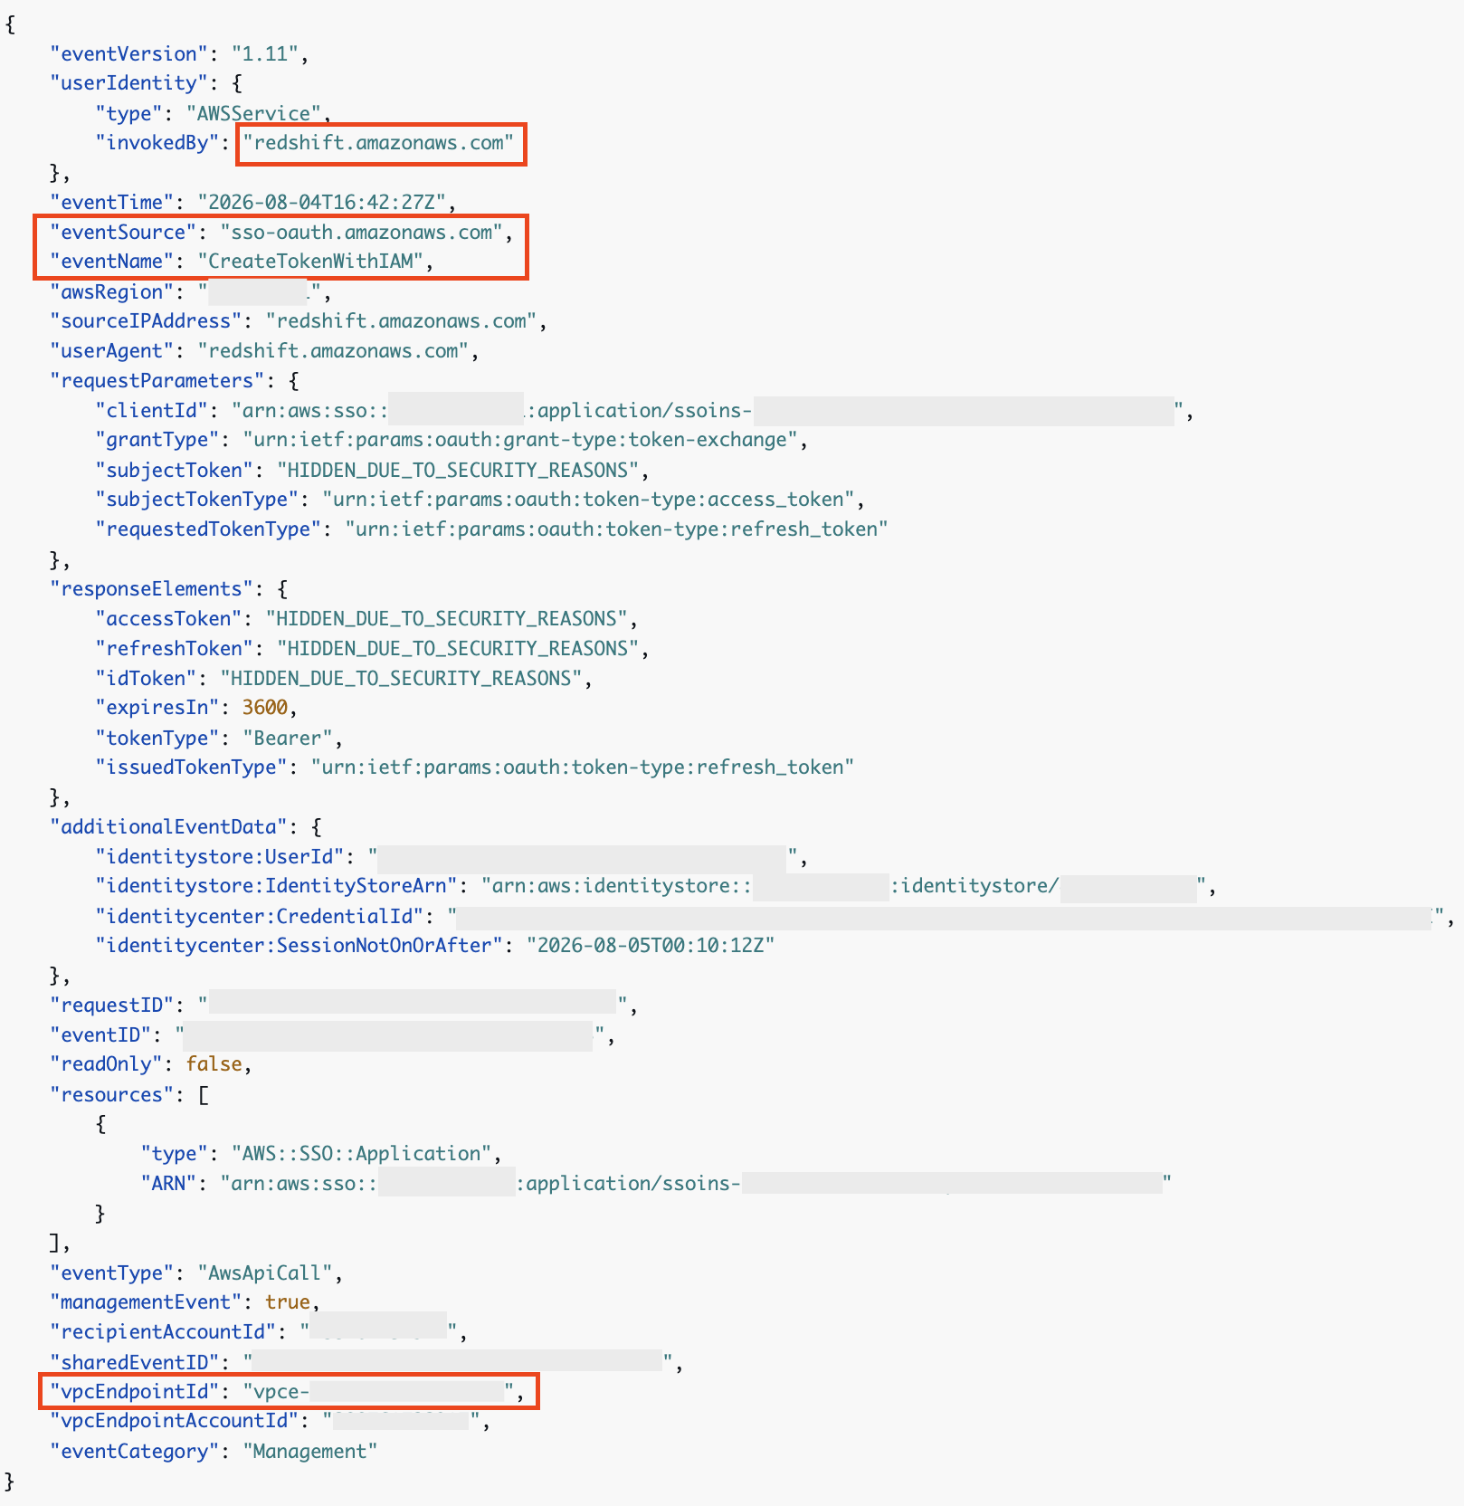Viewport: 1464px width, 1506px height.
Task: Click the readOnly value false
Action: tap(214, 1064)
